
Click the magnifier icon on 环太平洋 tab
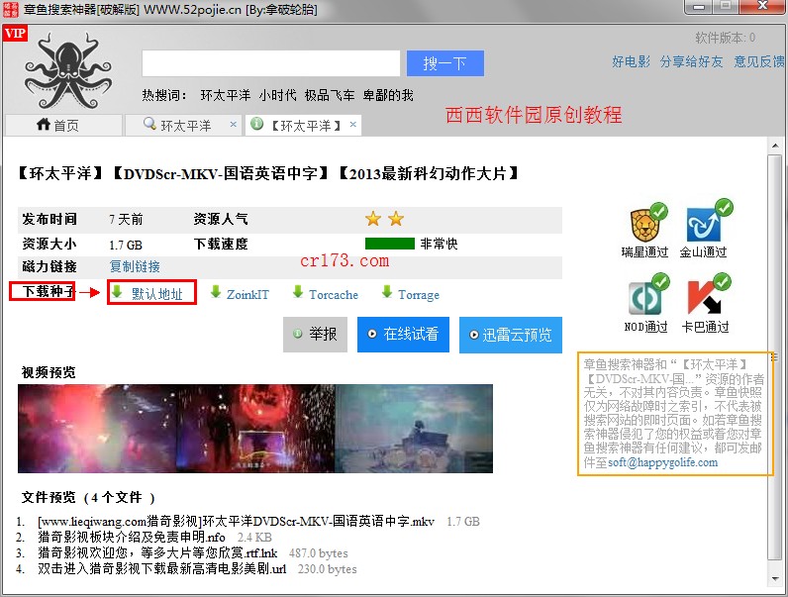[x=149, y=123]
